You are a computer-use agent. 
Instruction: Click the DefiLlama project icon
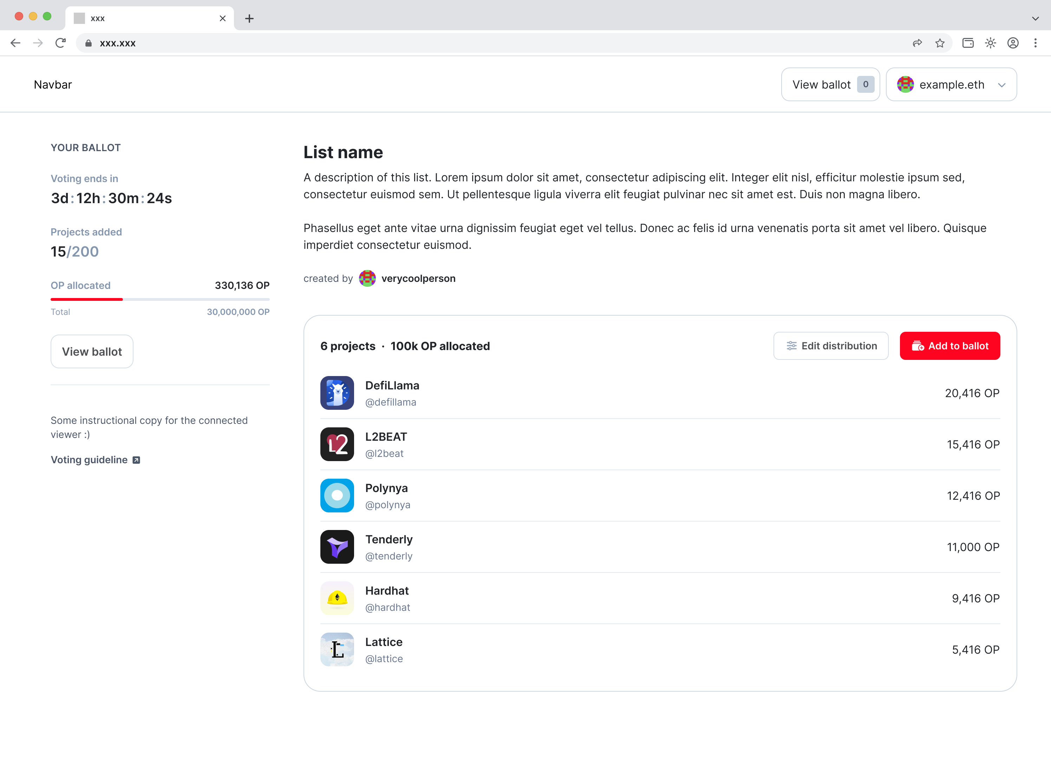click(337, 393)
